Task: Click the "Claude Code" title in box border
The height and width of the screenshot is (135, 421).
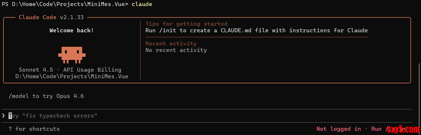Action: [37, 17]
